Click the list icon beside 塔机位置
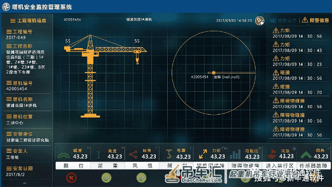This screenshot has height=187, width=332. click(9, 117)
